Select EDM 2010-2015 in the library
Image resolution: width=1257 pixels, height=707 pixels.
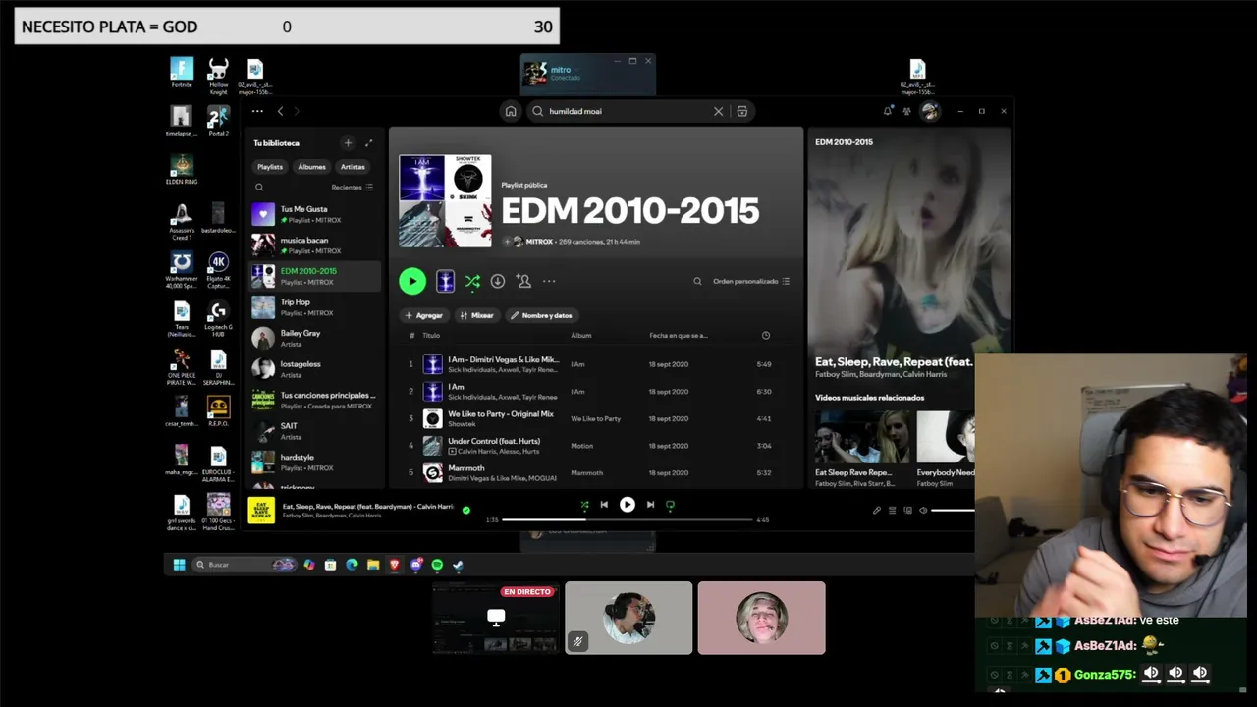tap(314, 276)
